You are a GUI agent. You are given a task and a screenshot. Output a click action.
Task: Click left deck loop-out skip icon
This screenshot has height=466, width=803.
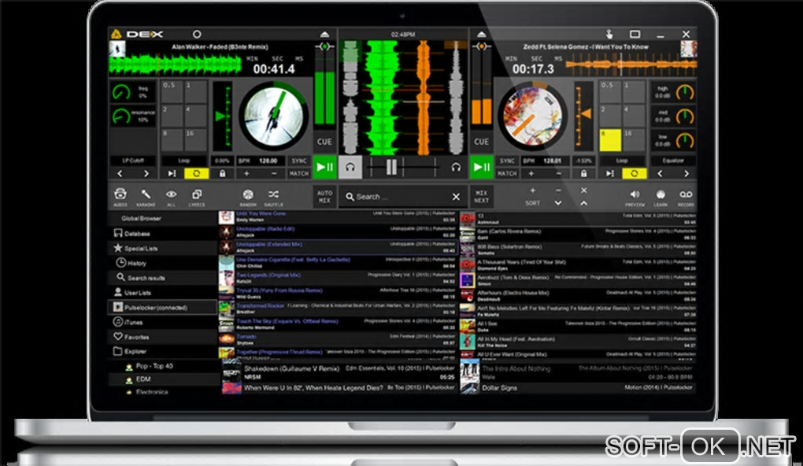[172, 174]
